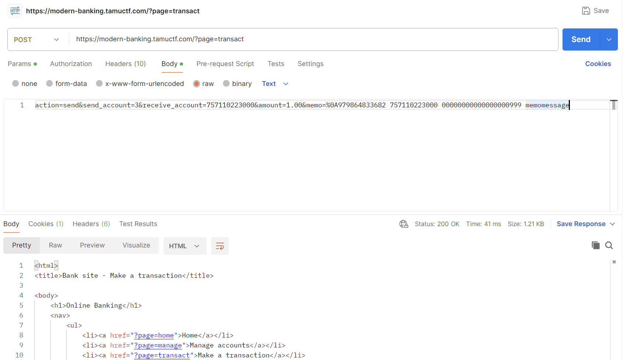The height and width of the screenshot is (360, 626).
Task: Open the response Cookies (1) tab
Action: pos(46,224)
